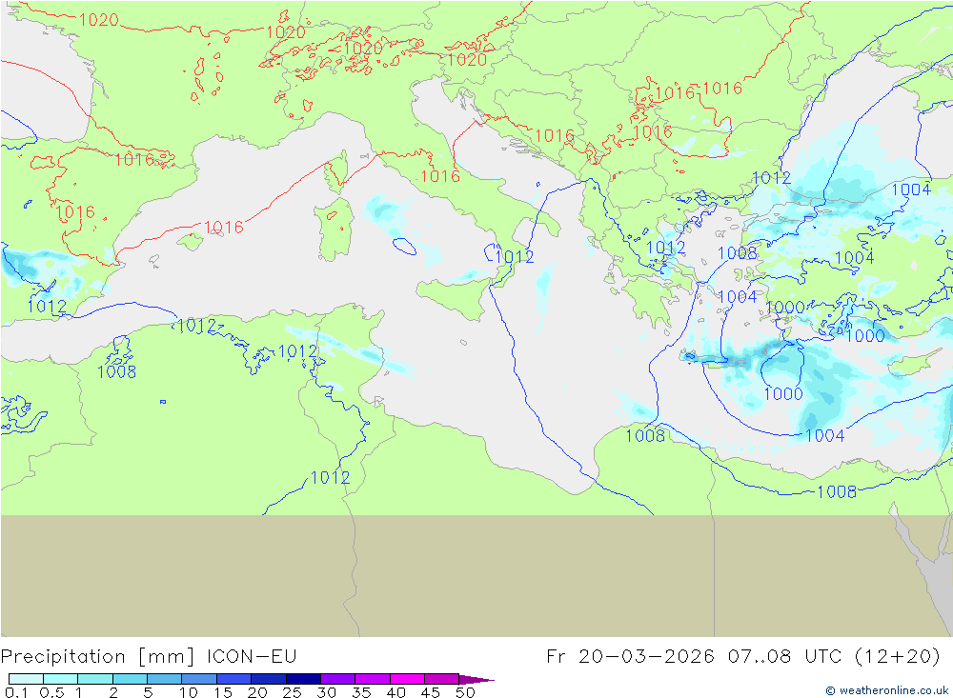The image size is (953, 698).
Task: Click the legend scale value "0.1"
Action: pos(16,692)
